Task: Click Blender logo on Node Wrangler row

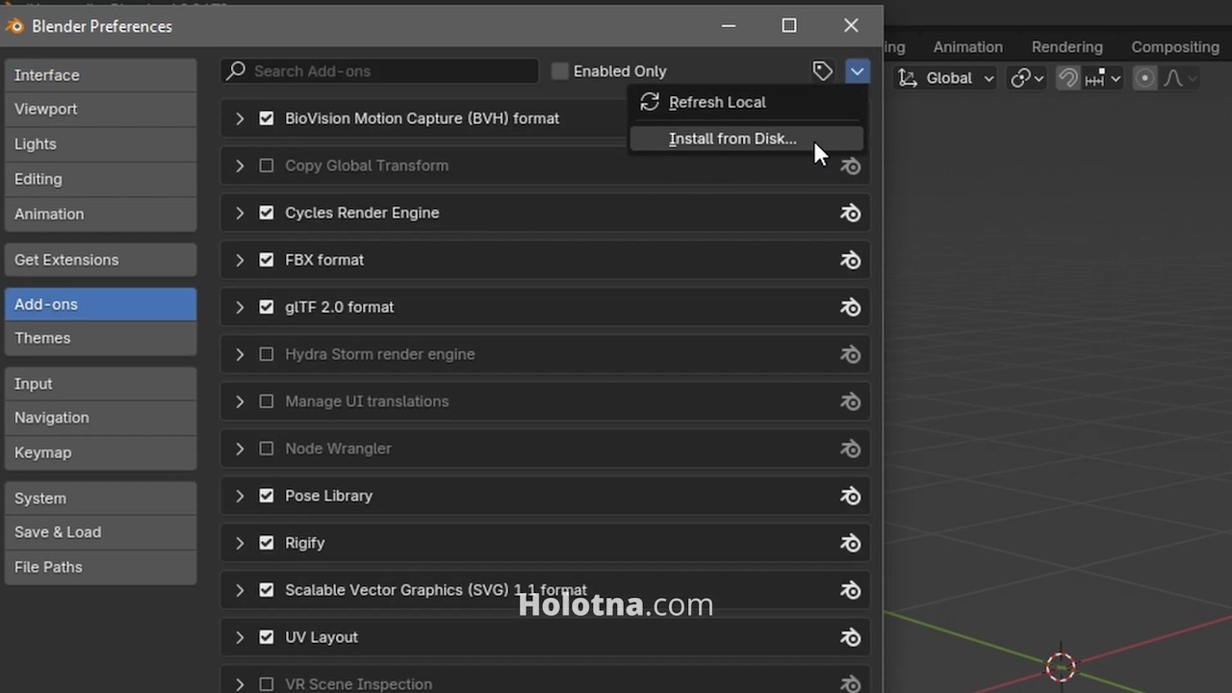Action: point(850,449)
